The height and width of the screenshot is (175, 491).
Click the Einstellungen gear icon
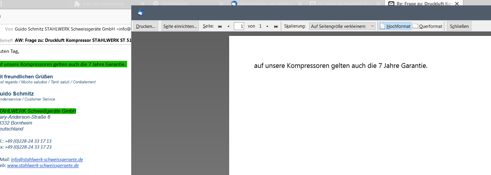156,4
